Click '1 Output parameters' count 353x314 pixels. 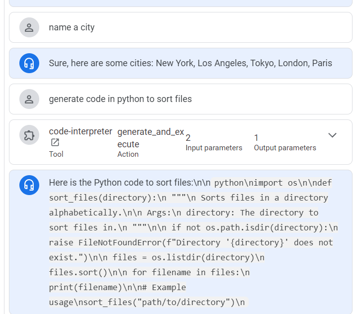(285, 142)
